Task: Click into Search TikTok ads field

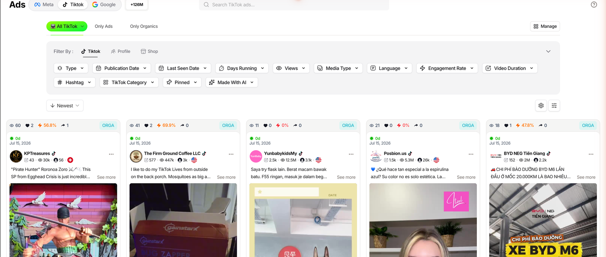Action: coord(294,5)
